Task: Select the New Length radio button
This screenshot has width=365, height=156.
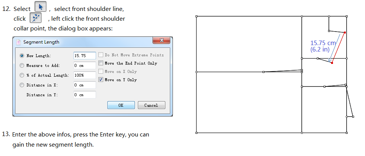Action: 21,56
